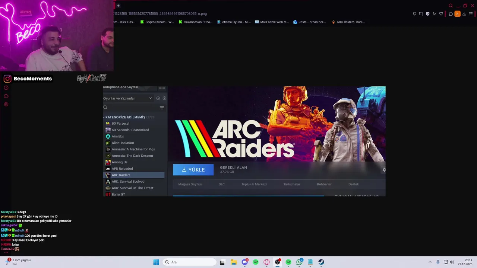Open Opera browser from the taskbar
This screenshot has width=477, height=268.
(266, 262)
